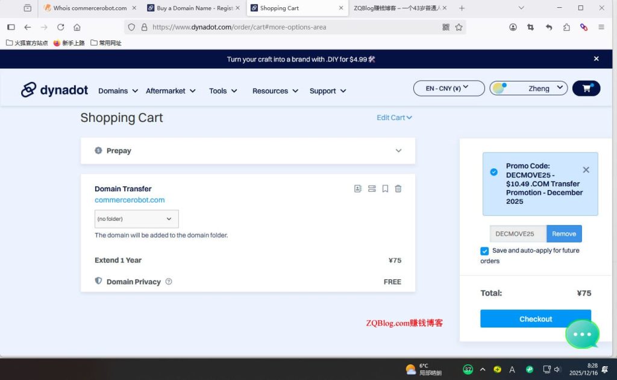Viewport: 617px width, 380px height.
Task: Remove the DECMOVE25 promo code
Action: point(564,234)
